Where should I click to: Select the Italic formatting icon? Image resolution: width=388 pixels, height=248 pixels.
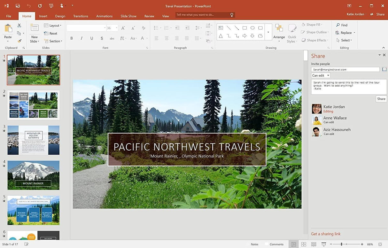coord(81,38)
